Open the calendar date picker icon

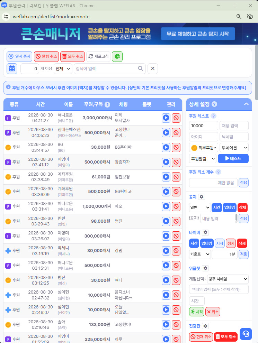pyautogui.click(x=12, y=69)
